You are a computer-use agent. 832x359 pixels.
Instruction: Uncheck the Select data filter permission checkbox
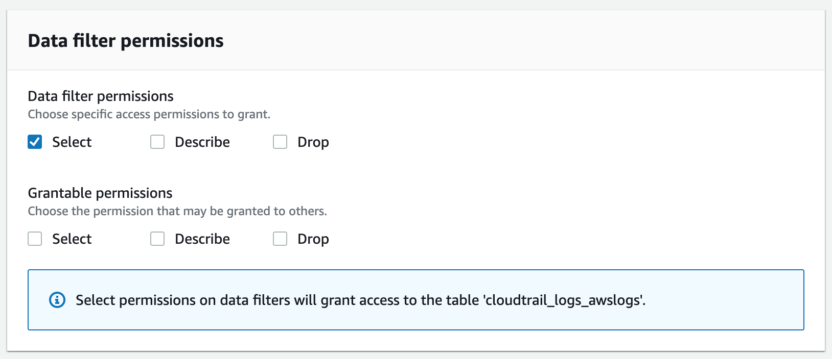point(35,142)
